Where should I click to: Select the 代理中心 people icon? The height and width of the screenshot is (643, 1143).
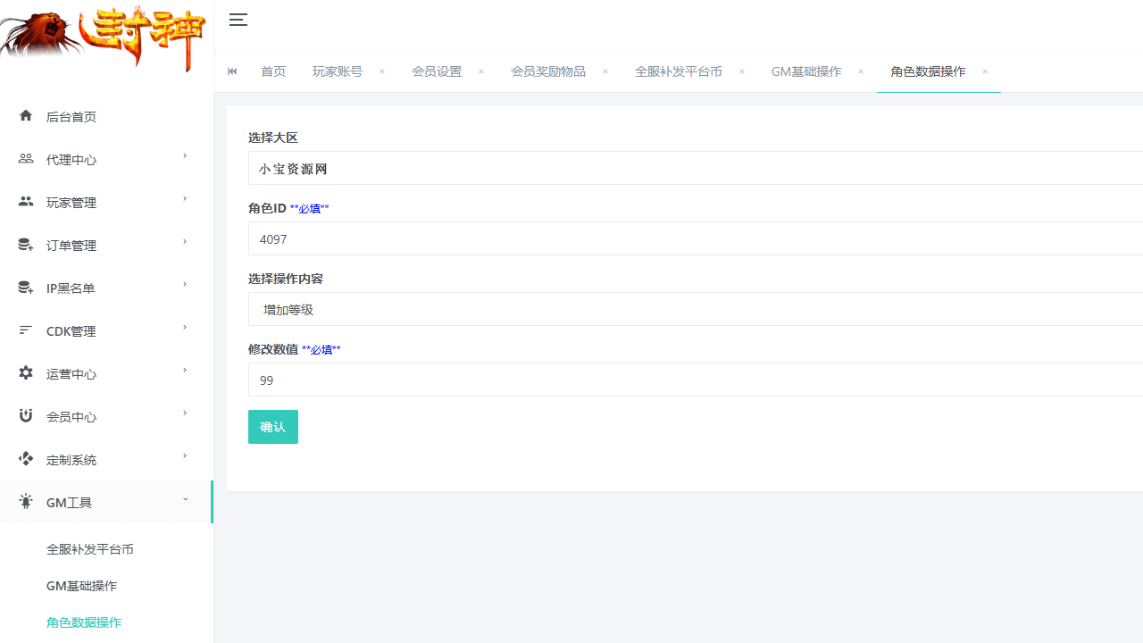[x=25, y=158]
